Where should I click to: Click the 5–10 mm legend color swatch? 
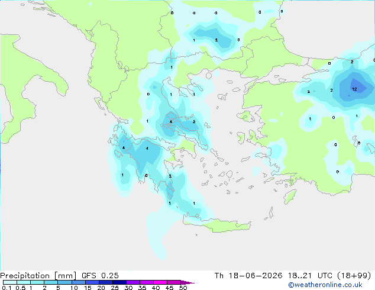(x=64, y=282)
